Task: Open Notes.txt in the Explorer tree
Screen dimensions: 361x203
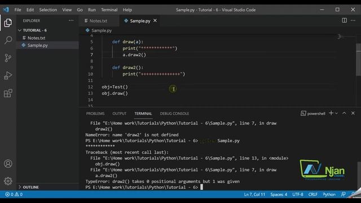Action: [x=36, y=38]
